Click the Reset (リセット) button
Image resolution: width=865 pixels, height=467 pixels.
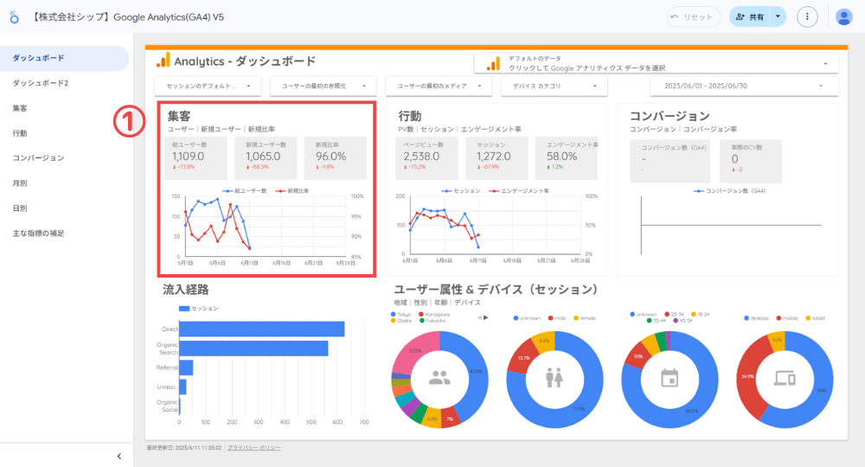point(693,17)
